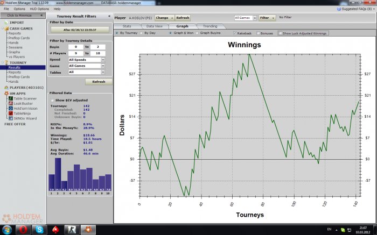This screenshot has height=235, width=377.
Task: Open the Table Scanner app icon
Action: (11, 98)
